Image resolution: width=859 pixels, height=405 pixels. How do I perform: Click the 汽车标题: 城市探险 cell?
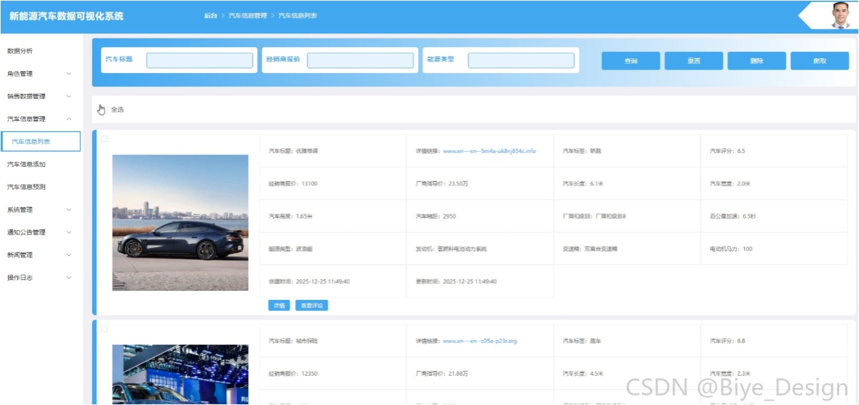pos(333,341)
